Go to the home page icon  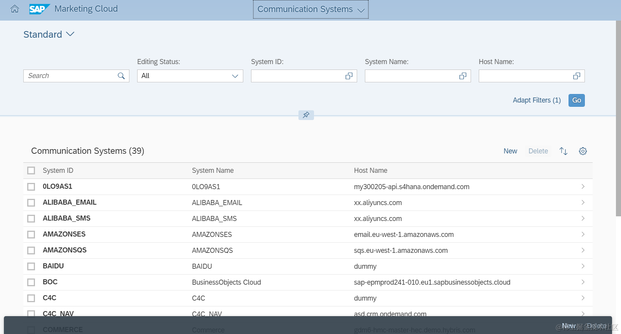coord(15,9)
